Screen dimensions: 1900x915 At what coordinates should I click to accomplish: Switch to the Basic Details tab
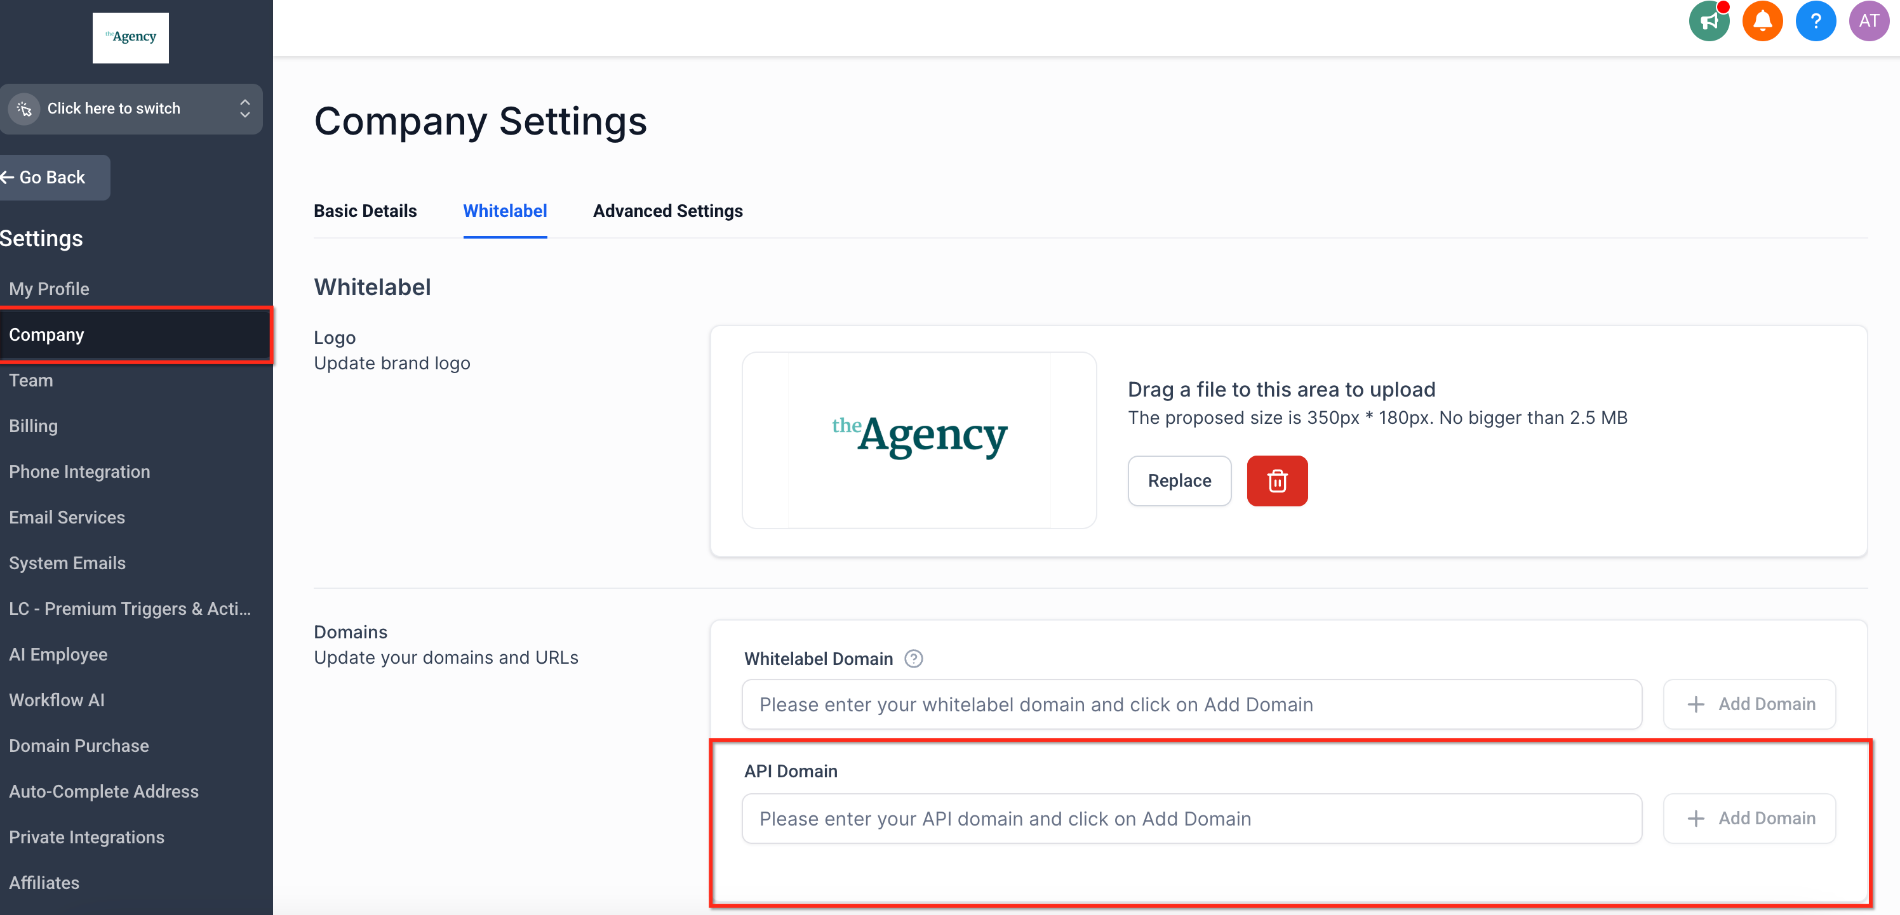365,211
